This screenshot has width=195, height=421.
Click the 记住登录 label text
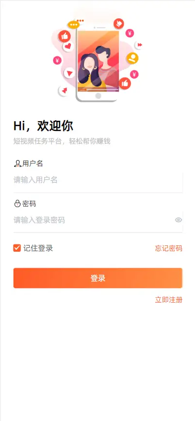coord(38,248)
